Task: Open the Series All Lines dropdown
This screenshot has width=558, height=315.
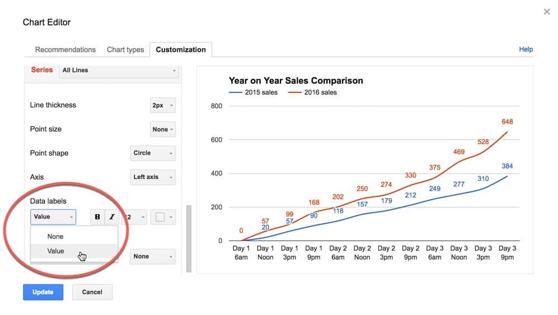Action: [119, 70]
